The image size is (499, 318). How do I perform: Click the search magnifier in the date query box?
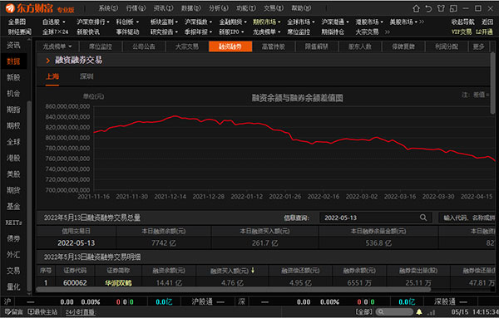(423, 218)
